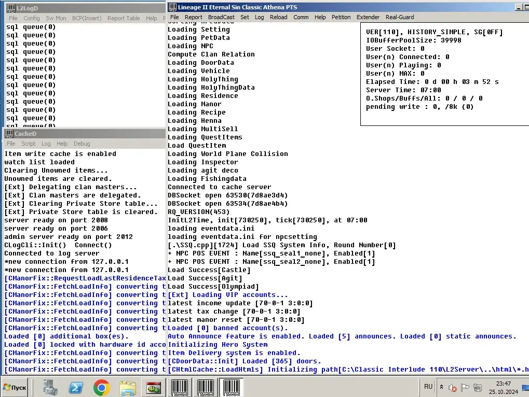Open Log menu in Lineage II window
This screenshot has width=529, height=397.
[260, 17]
